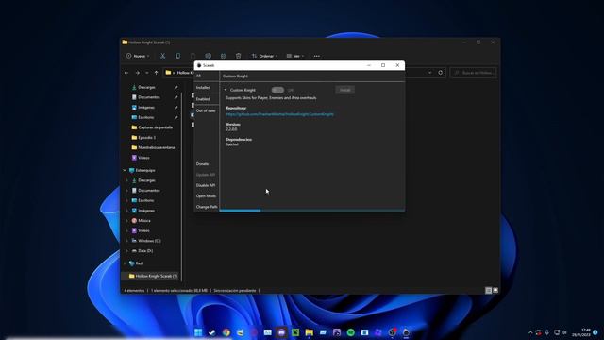
Task: Expand Música under Este equipo
Action: (x=127, y=220)
